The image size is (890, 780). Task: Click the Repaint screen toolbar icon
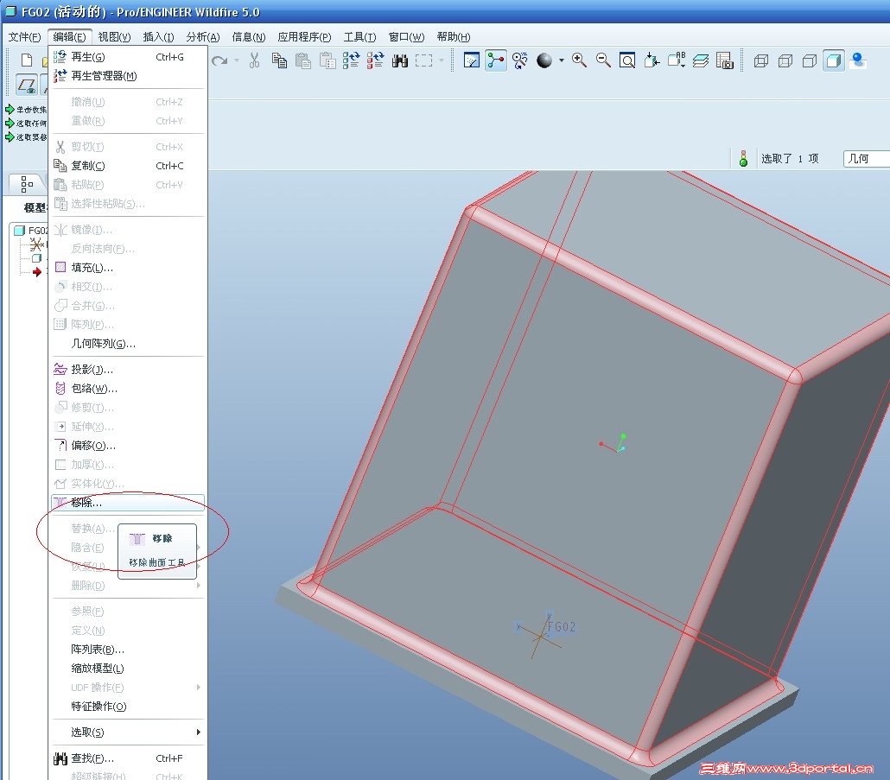tap(471, 60)
